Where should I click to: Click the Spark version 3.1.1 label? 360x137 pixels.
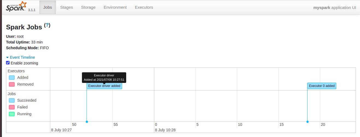32,10
